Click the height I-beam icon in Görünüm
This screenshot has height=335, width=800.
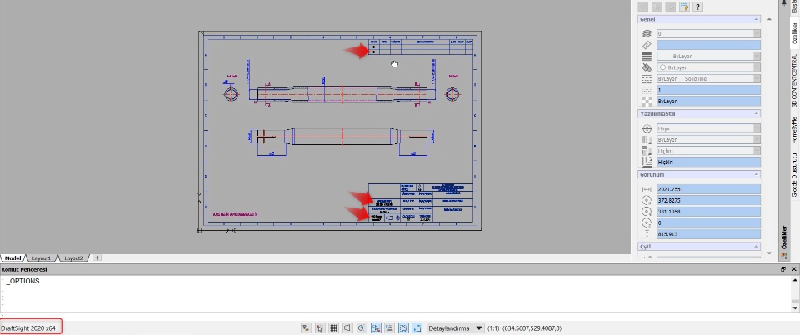(647, 234)
